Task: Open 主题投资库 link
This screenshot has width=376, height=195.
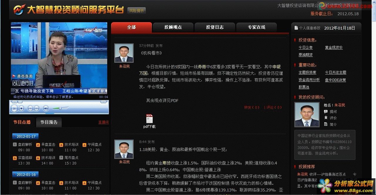Action: (x=307, y=72)
